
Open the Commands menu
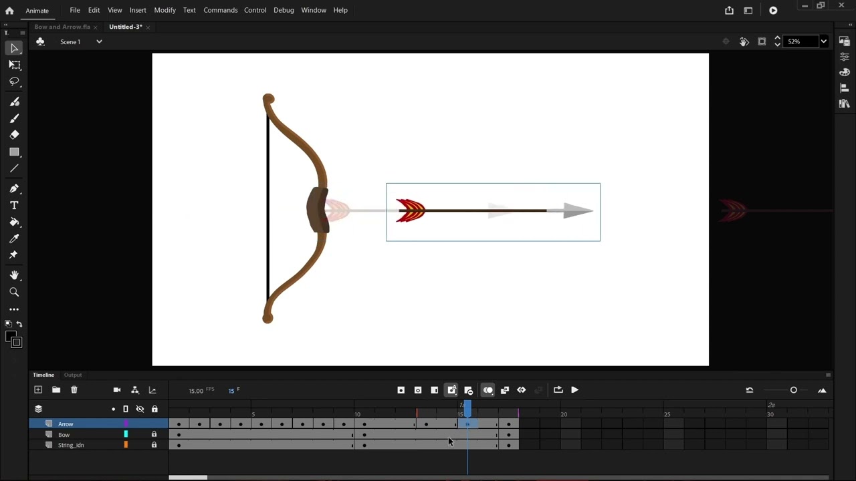[x=220, y=10]
